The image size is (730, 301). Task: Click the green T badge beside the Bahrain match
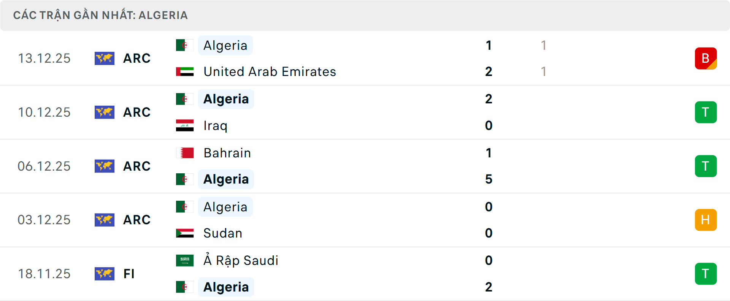tap(706, 166)
